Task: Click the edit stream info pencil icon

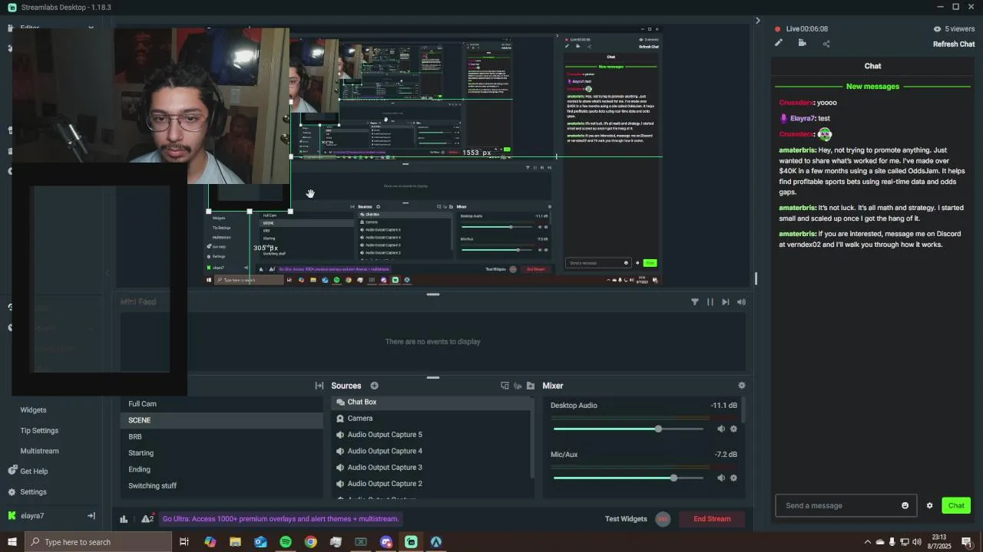Action: pyautogui.click(x=778, y=43)
